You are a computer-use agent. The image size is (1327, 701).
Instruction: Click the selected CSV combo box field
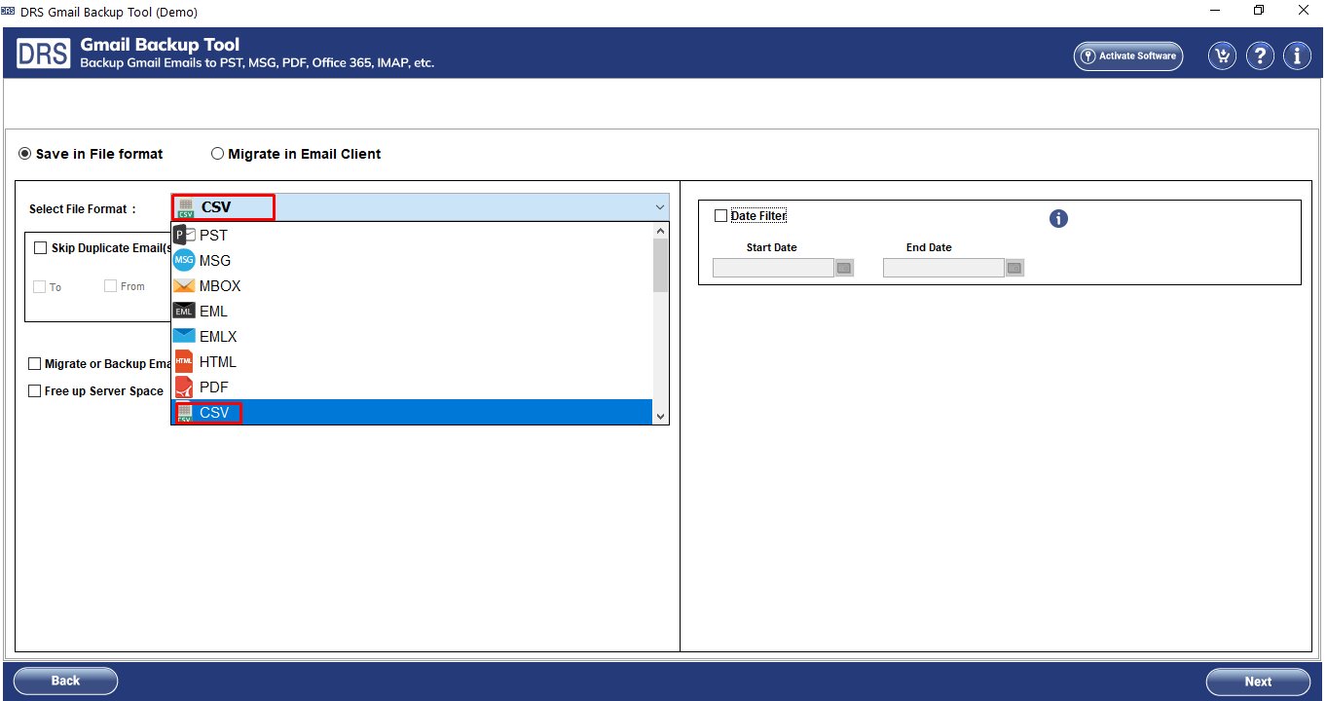pos(420,207)
